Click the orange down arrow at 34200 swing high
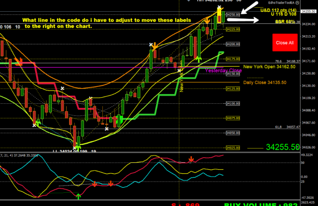 155,46
